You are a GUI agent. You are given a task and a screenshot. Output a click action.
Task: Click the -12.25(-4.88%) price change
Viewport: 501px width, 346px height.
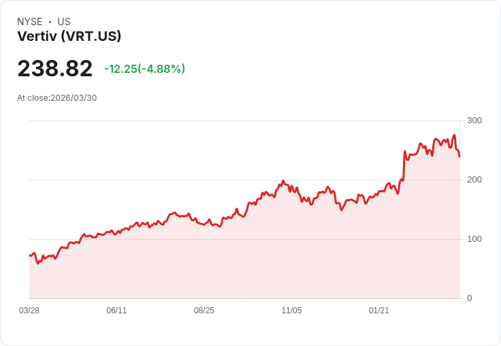[x=144, y=69]
